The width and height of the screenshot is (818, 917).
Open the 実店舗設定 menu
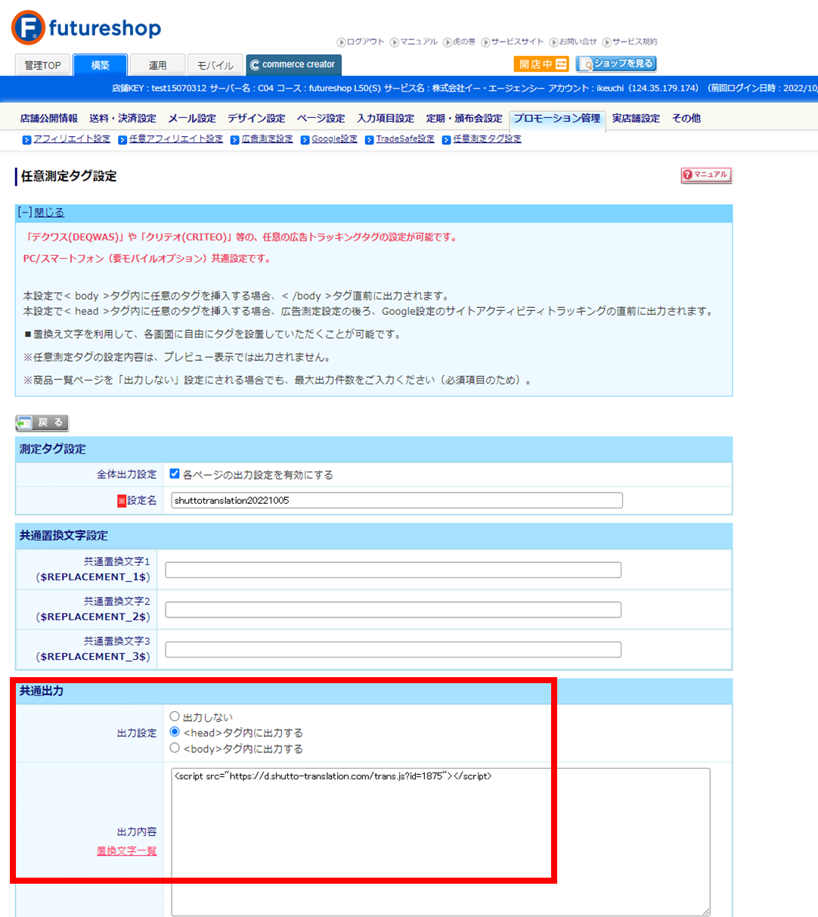(636, 118)
